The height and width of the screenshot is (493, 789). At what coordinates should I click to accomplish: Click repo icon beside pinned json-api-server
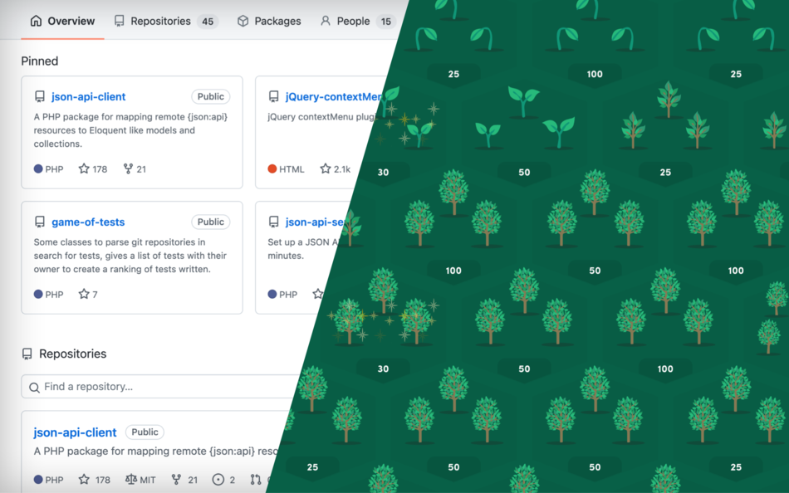click(274, 222)
